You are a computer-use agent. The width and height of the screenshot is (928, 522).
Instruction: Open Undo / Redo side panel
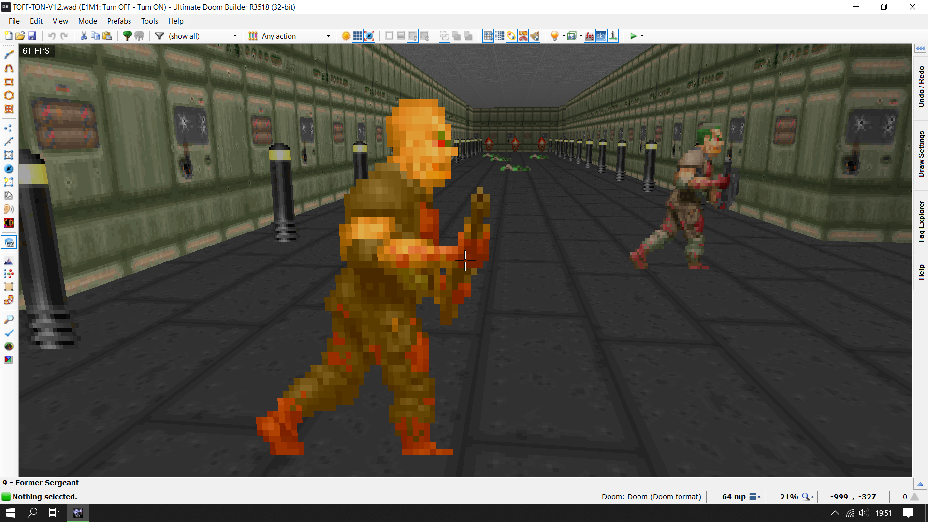point(921,87)
